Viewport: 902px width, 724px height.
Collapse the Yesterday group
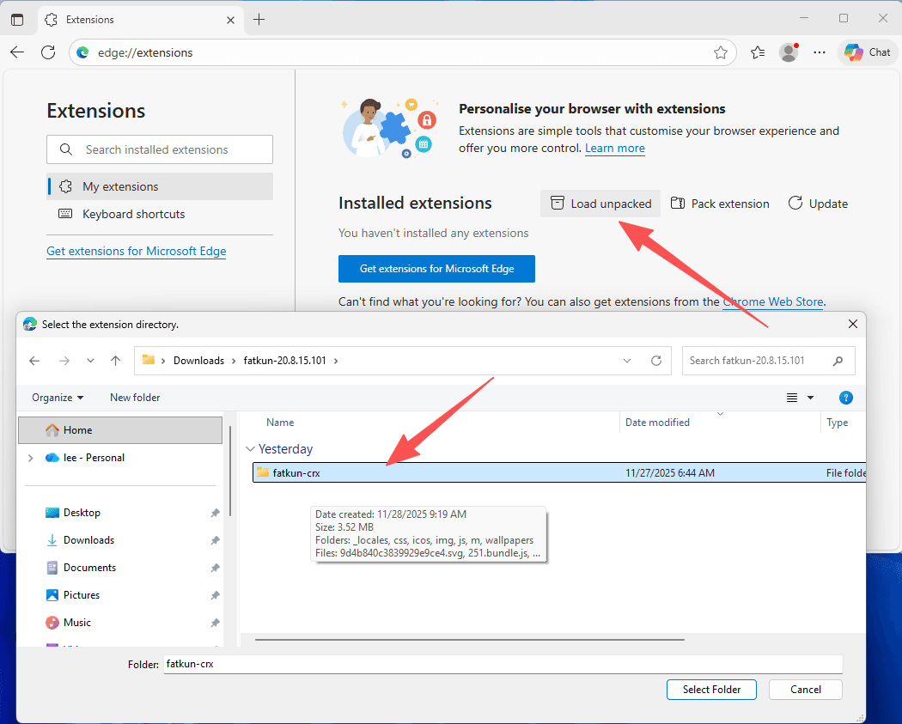[x=250, y=448]
